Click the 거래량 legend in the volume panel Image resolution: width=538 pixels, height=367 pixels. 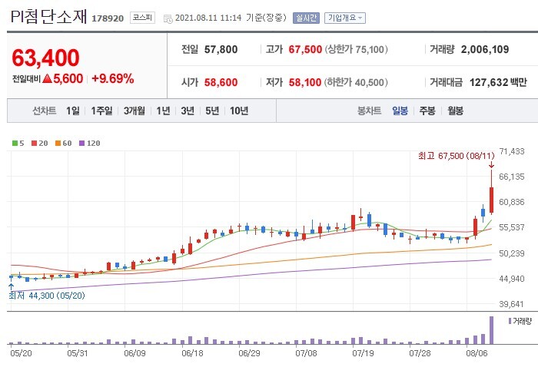[x=520, y=321]
